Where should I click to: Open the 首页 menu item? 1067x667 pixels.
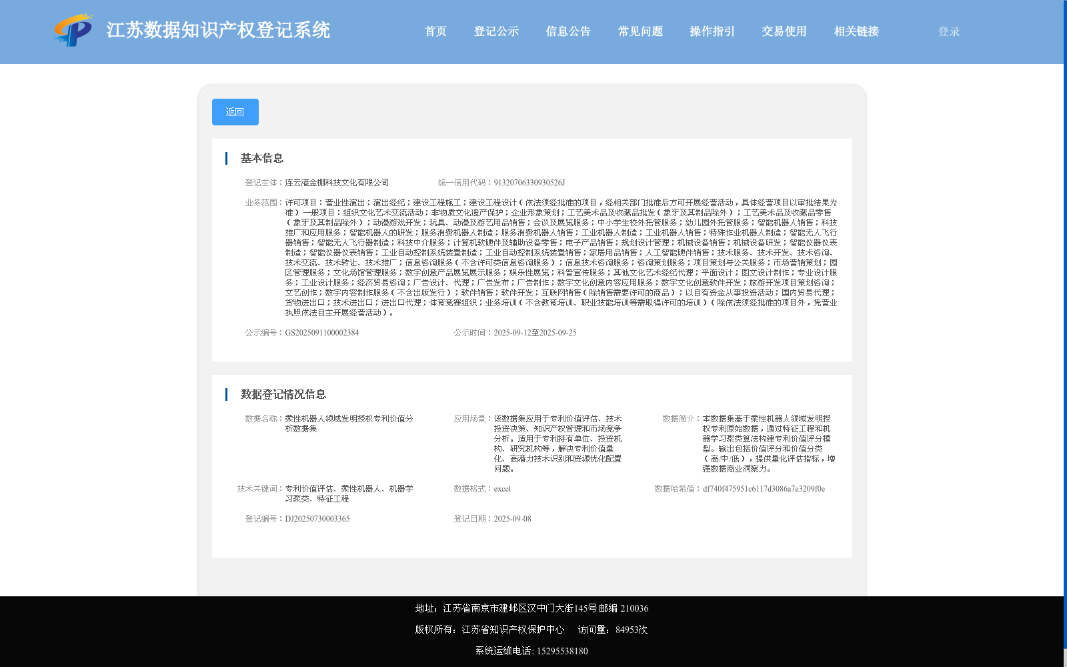point(435,31)
